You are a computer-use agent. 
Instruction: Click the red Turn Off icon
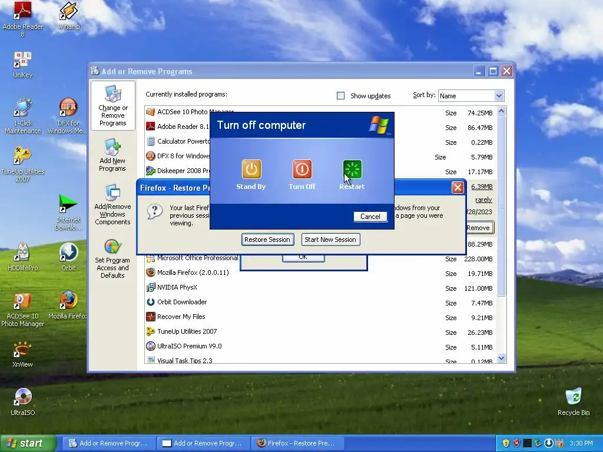coord(302,169)
